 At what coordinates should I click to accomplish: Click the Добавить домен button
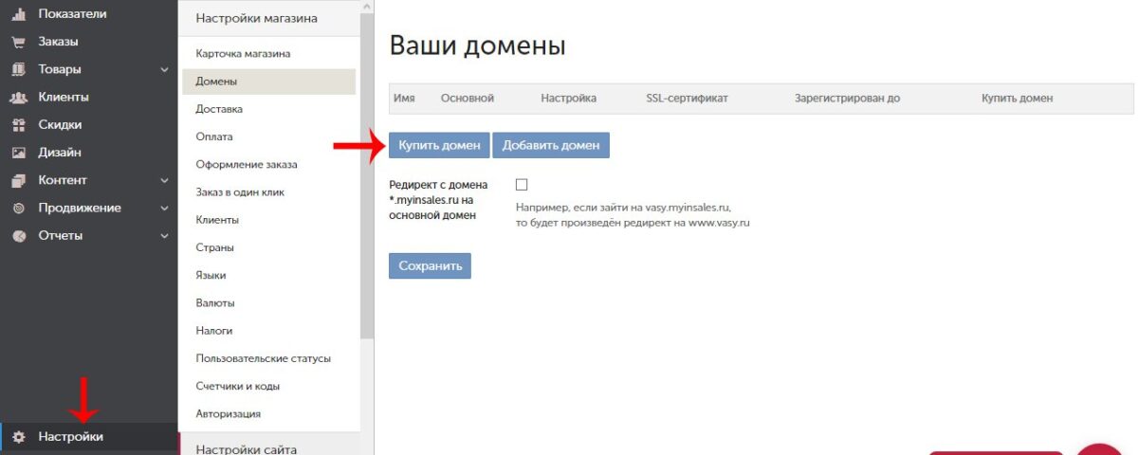551,145
